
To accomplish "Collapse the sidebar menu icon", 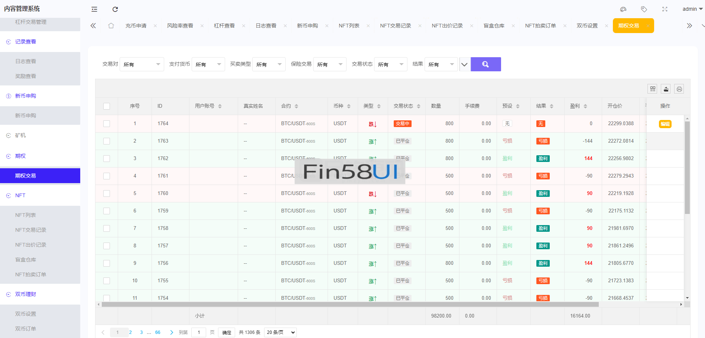I will (x=94, y=9).
